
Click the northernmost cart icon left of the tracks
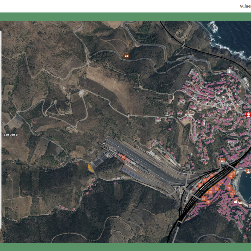pos(212,176)
